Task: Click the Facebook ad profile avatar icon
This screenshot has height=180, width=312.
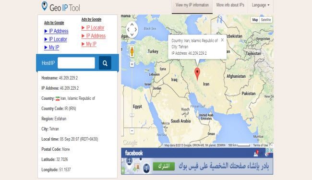Action: click(x=146, y=168)
